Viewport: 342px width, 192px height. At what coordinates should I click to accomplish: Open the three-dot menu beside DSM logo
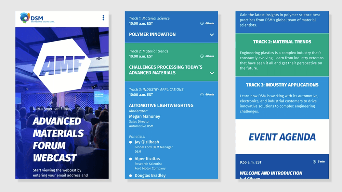click(x=103, y=18)
